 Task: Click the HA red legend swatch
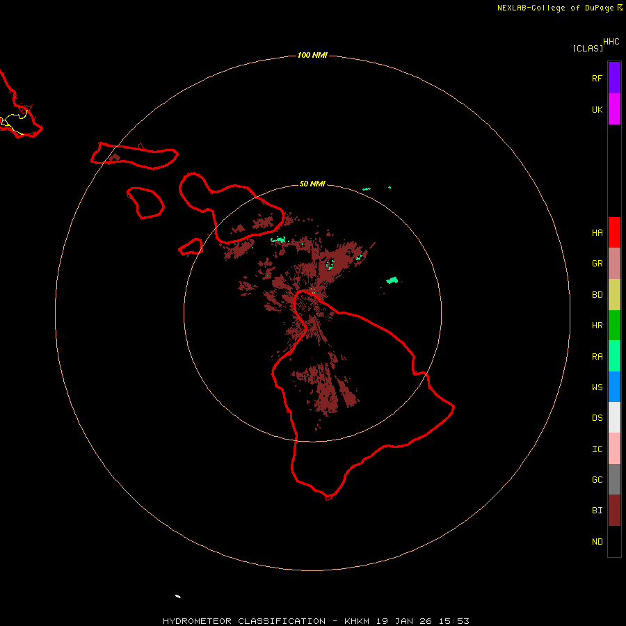pos(614,232)
